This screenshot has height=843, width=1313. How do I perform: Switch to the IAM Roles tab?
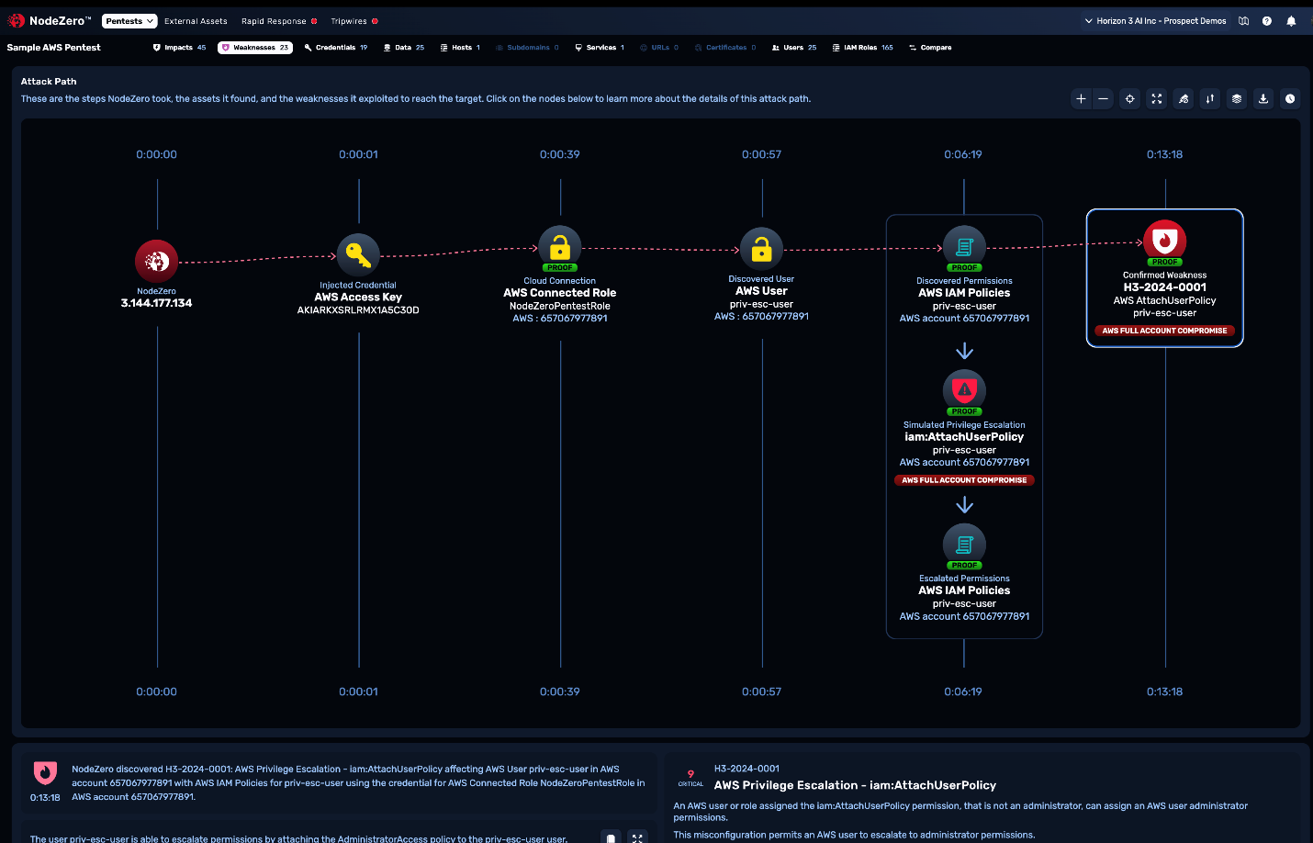[862, 48]
